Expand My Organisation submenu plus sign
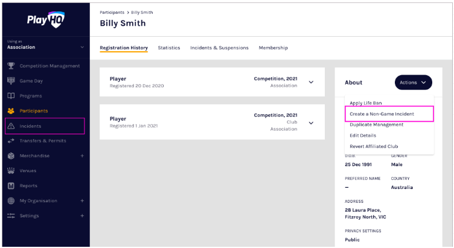This screenshot has width=454, height=248. (x=82, y=200)
